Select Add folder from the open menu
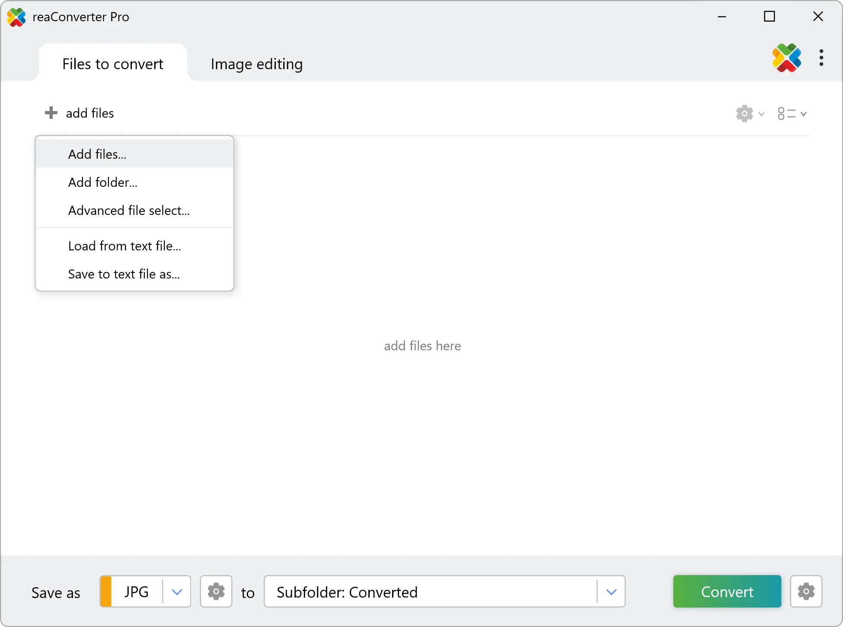This screenshot has width=843, height=627. [102, 182]
